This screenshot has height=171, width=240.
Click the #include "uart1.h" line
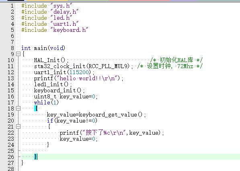50,24
